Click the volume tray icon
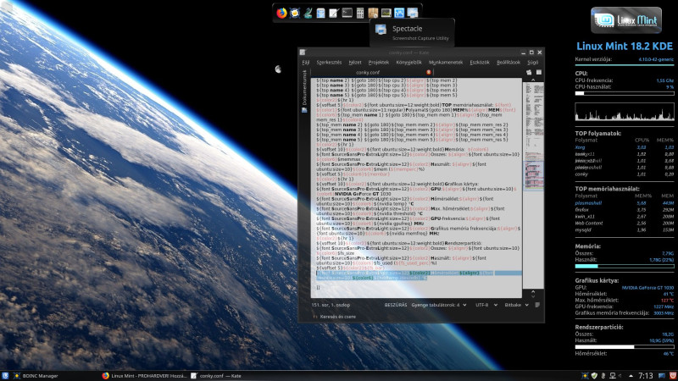 (x=620, y=376)
